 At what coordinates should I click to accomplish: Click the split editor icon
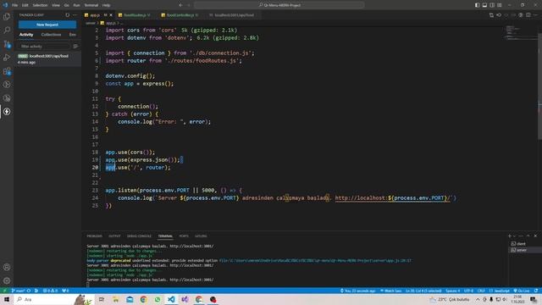[528, 15]
